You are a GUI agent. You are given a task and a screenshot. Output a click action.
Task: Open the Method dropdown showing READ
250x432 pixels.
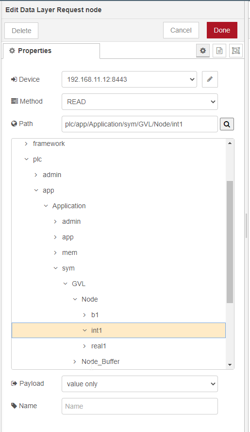pos(140,102)
